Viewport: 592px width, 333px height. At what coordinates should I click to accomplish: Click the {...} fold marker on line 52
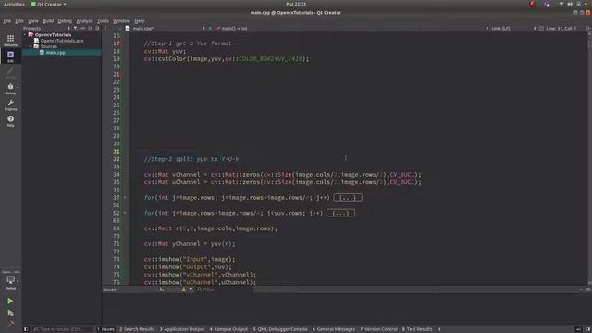click(340, 213)
